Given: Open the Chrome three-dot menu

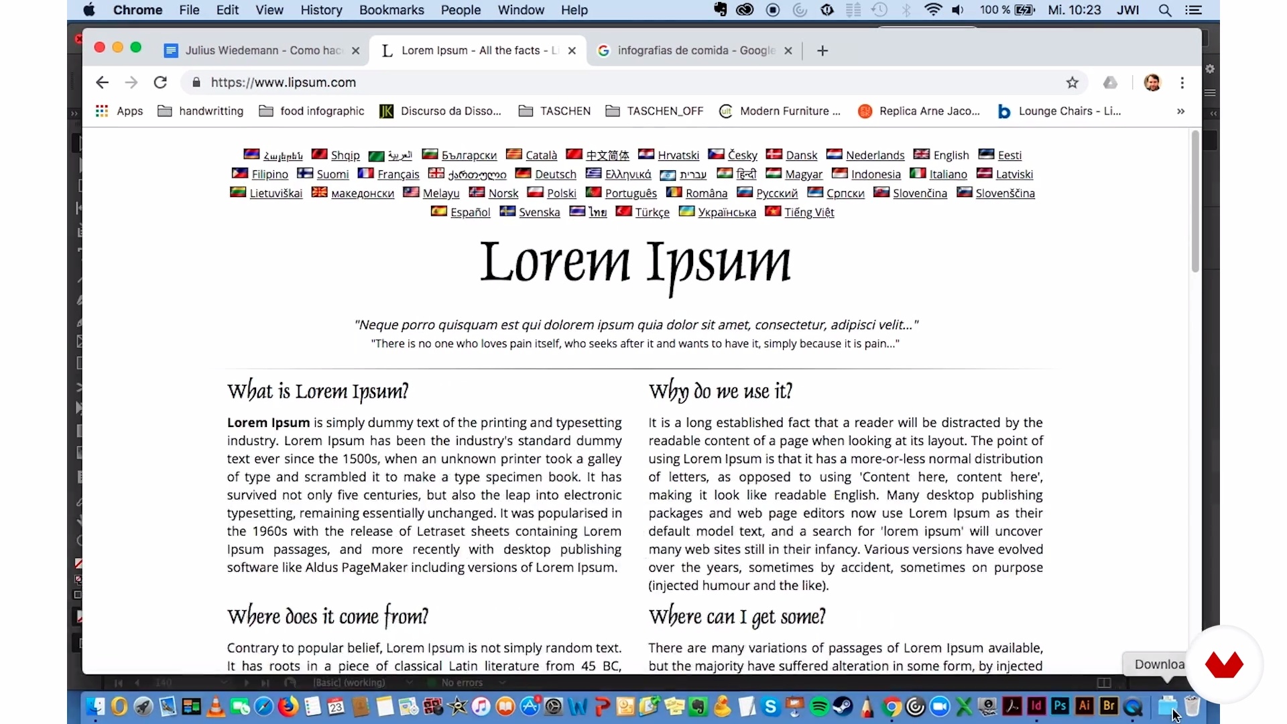Looking at the screenshot, I should [x=1182, y=82].
